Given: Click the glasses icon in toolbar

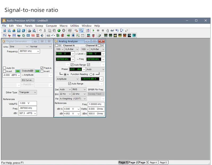Looking at the screenshot, I should tap(112, 31).
